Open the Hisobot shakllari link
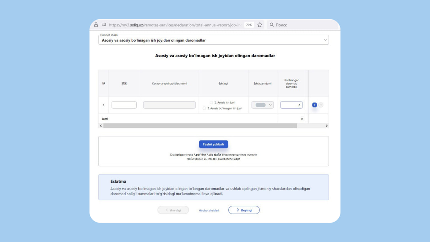 (x=209, y=210)
